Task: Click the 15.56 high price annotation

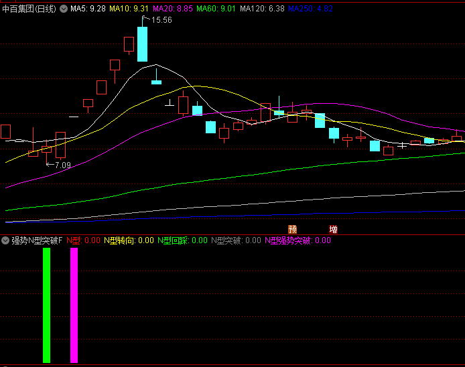Action: click(161, 21)
